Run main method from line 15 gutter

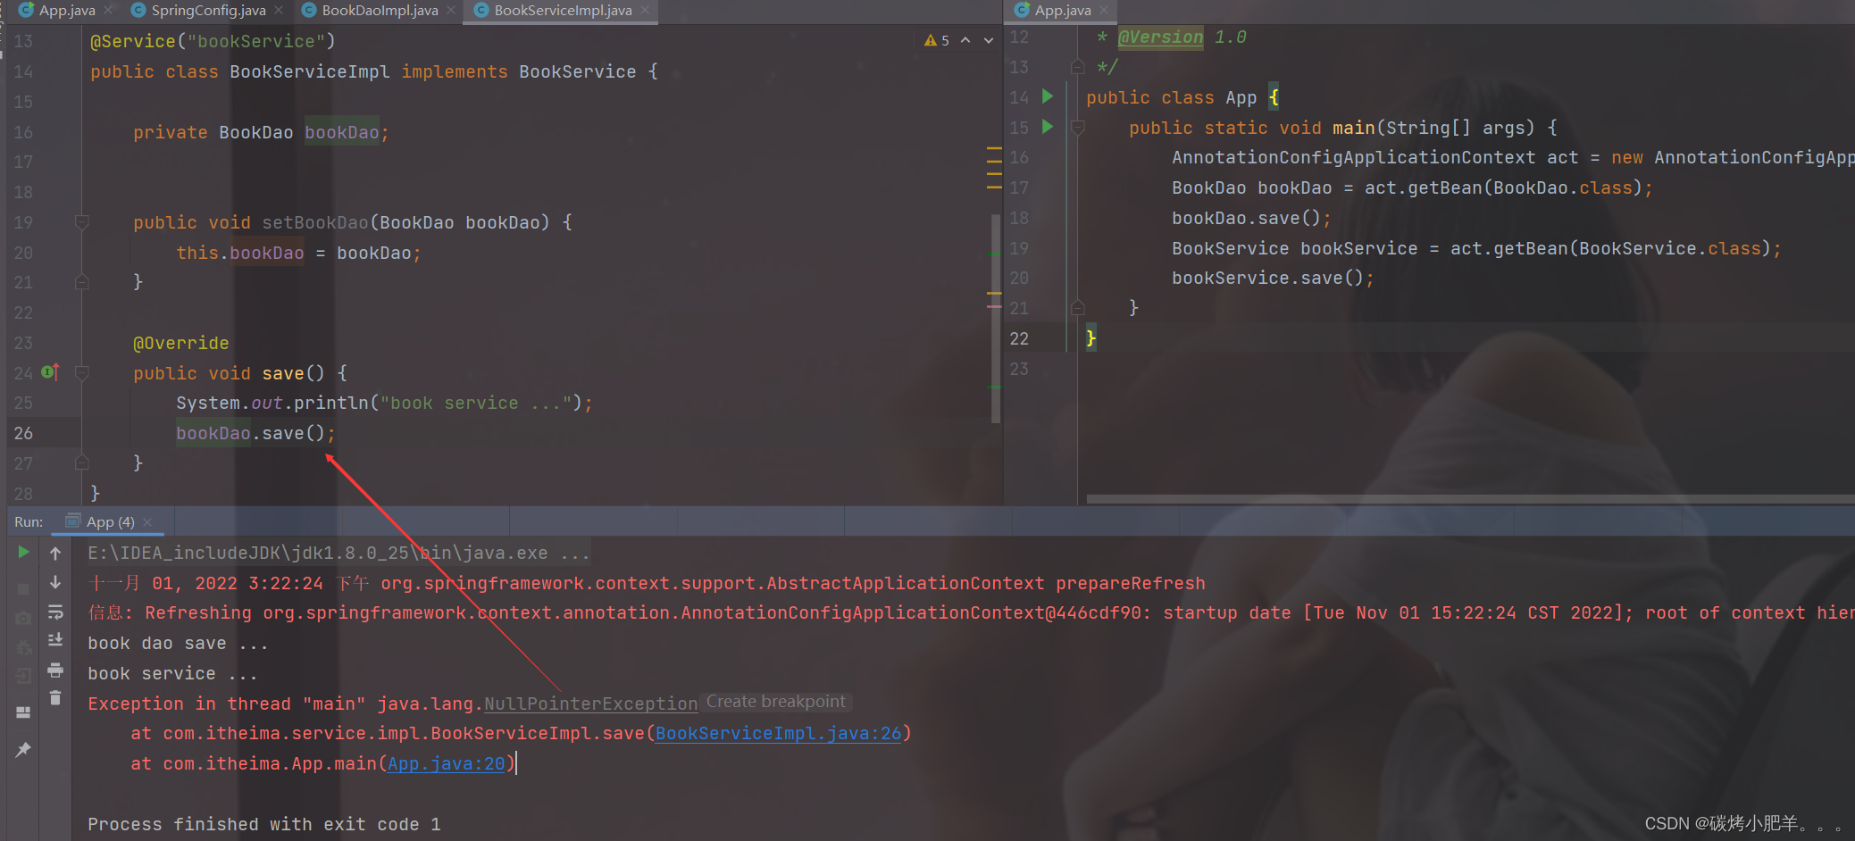[1048, 127]
